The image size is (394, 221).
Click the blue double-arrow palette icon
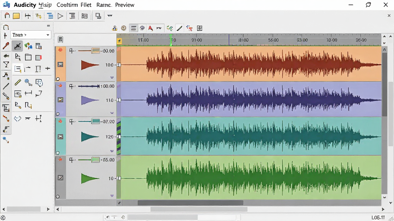pyautogui.click(x=17, y=119)
